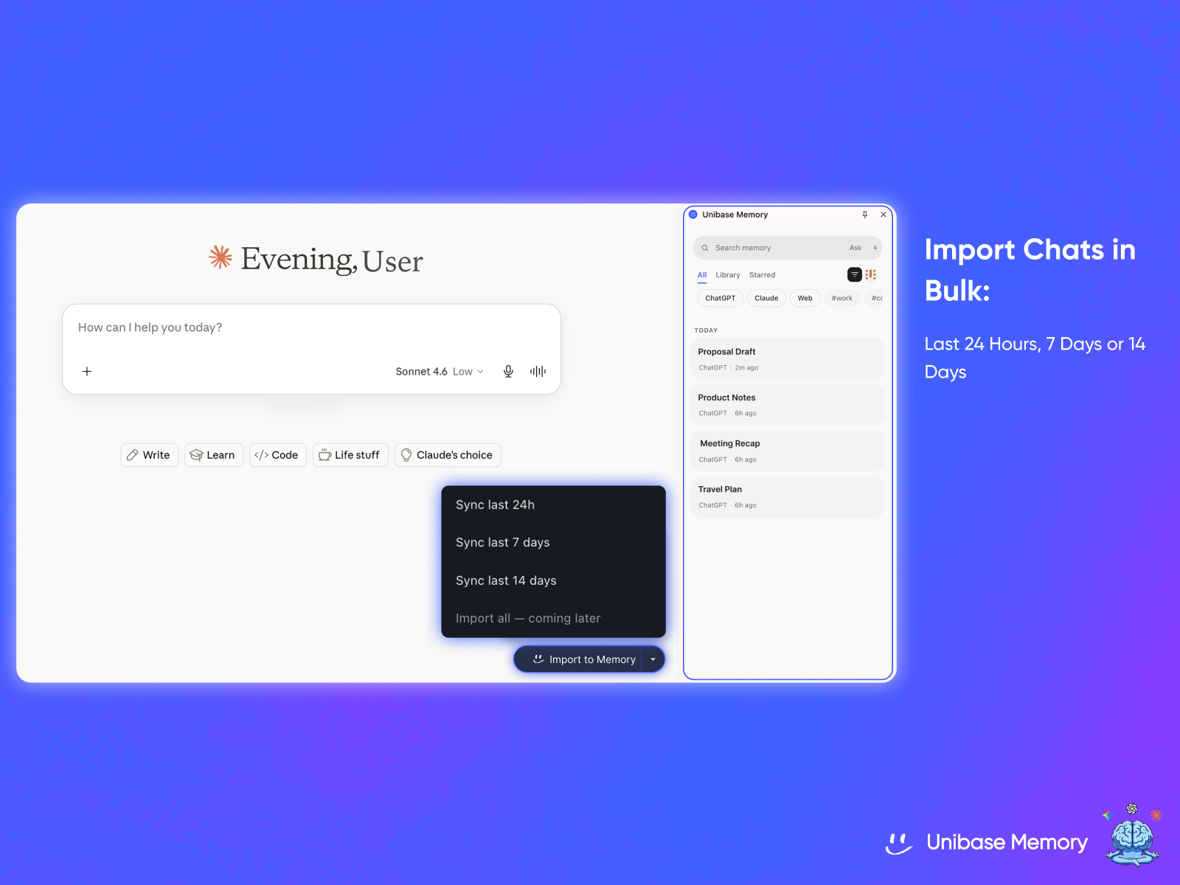This screenshot has height=885, width=1180.
Task: Click the magnifier icon in Search memory
Action: pyautogui.click(x=705, y=248)
